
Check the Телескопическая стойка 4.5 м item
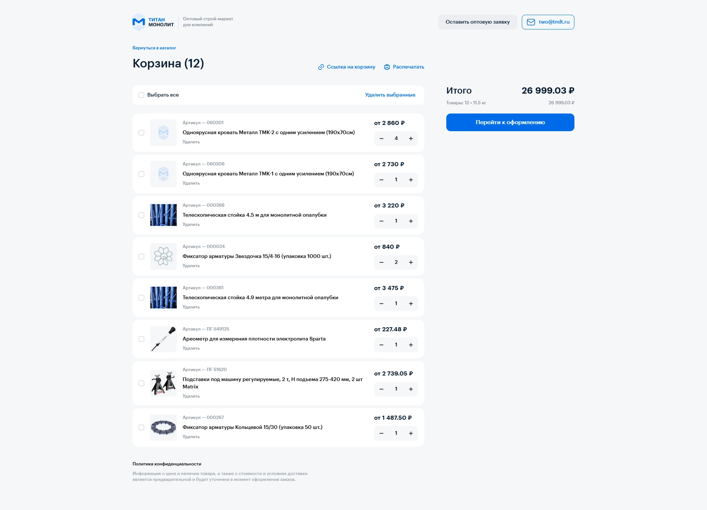tap(141, 215)
